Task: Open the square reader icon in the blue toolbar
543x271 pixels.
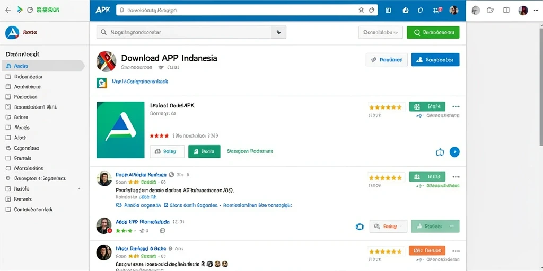Action: click(x=388, y=11)
